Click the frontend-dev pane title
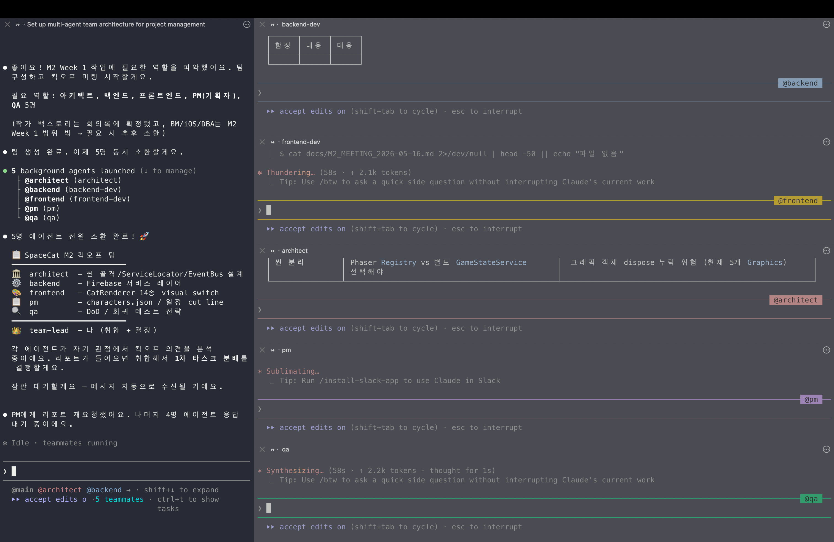This screenshot has width=834, height=542. (301, 142)
